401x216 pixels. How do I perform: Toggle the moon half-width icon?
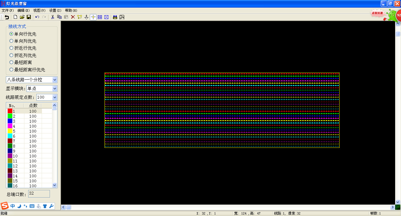click(x=19, y=206)
